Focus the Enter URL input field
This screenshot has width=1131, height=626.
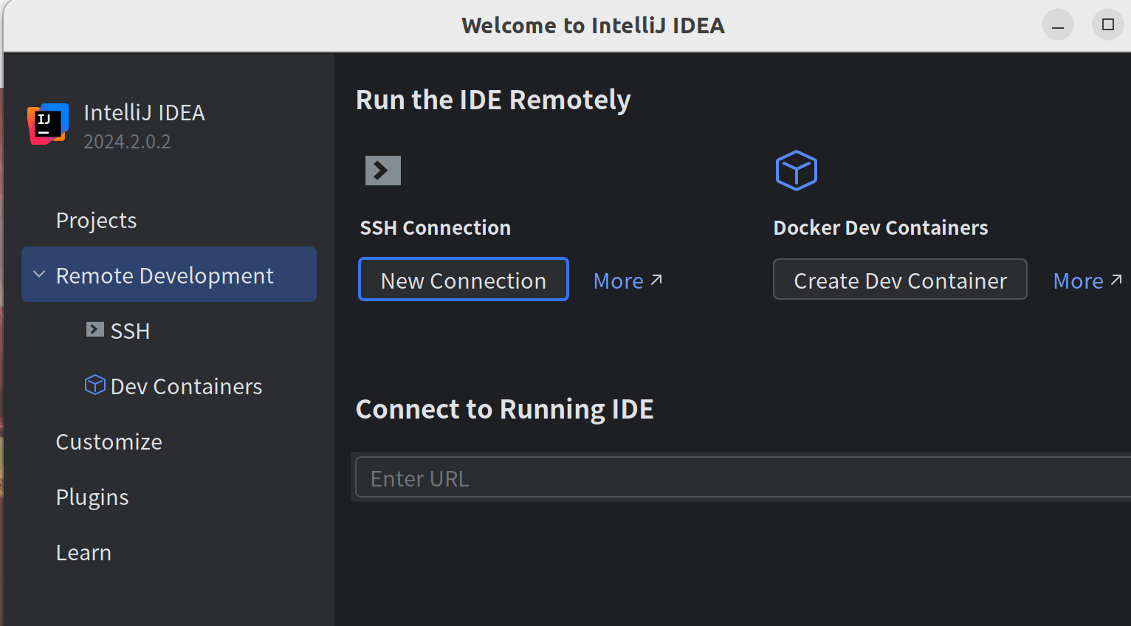coord(738,478)
